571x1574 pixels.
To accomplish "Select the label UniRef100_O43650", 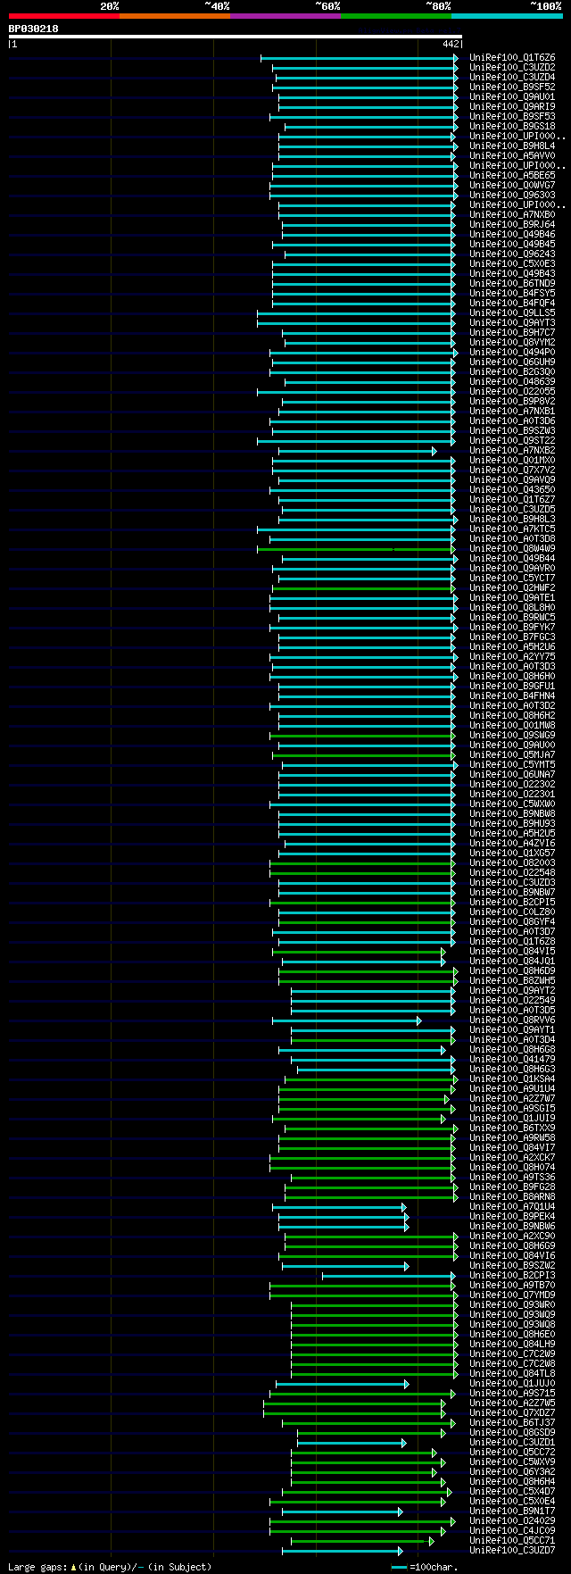I will click(x=512, y=489).
